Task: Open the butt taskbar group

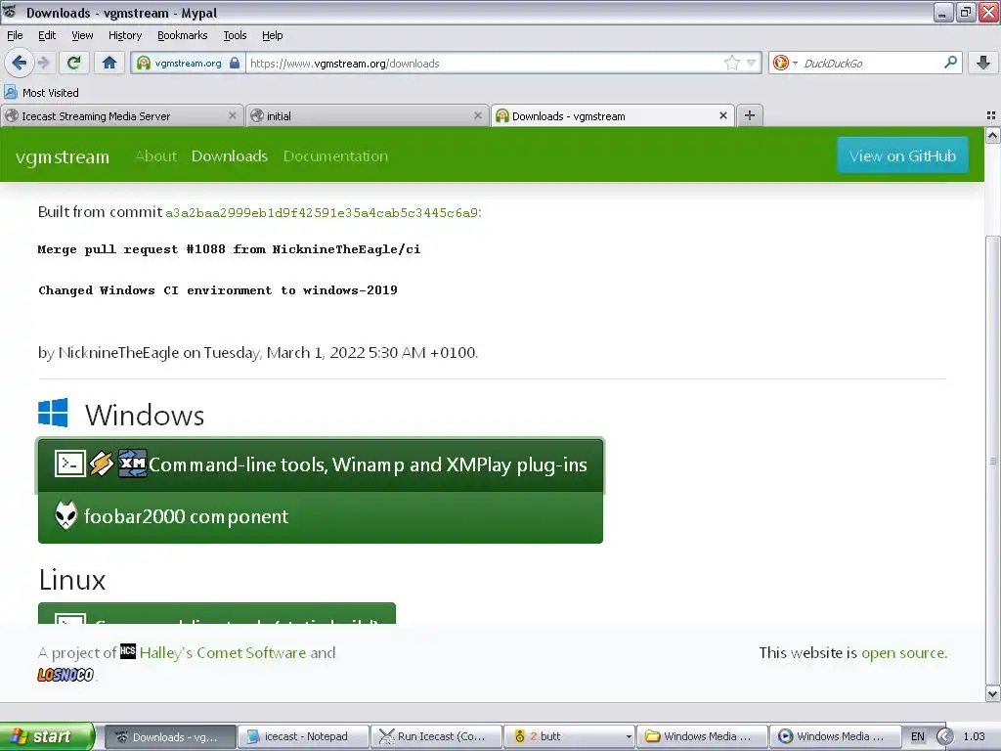Action: [x=570, y=736]
